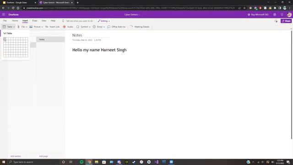
Task: Open Task View on the taskbar
Action: click(71, 162)
